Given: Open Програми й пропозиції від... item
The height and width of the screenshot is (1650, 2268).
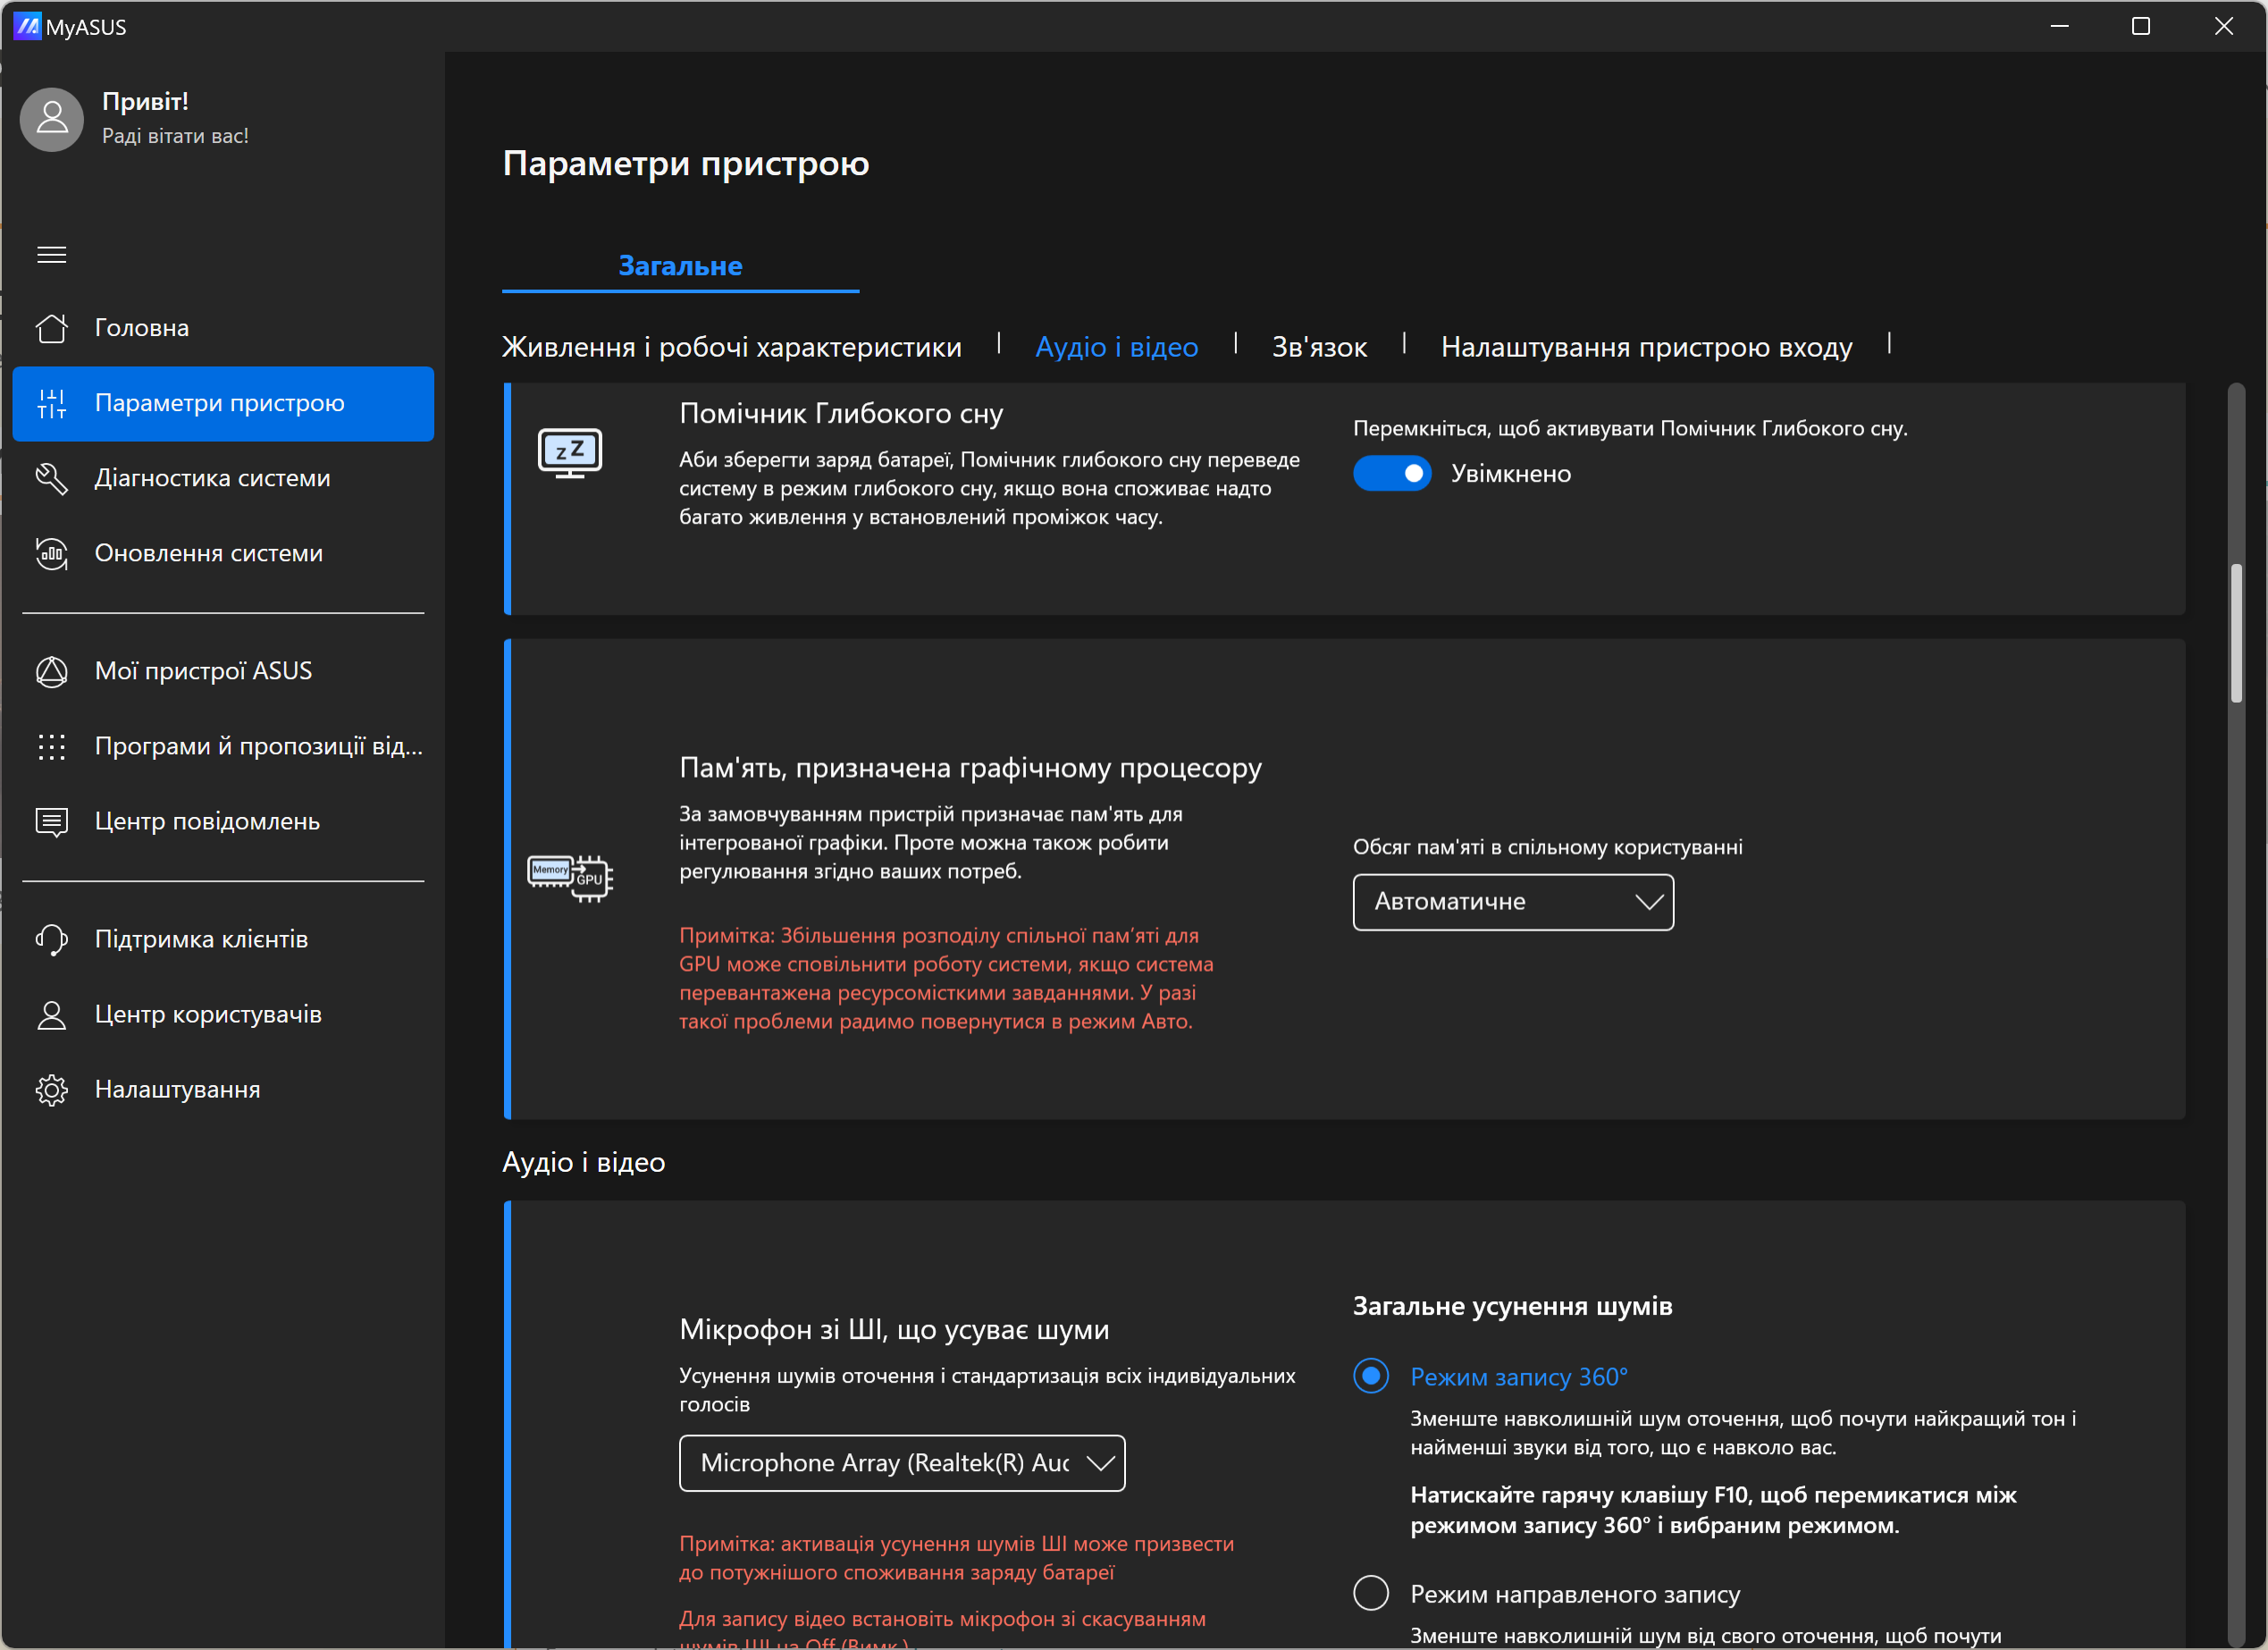Looking at the screenshot, I should pos(223,746).
